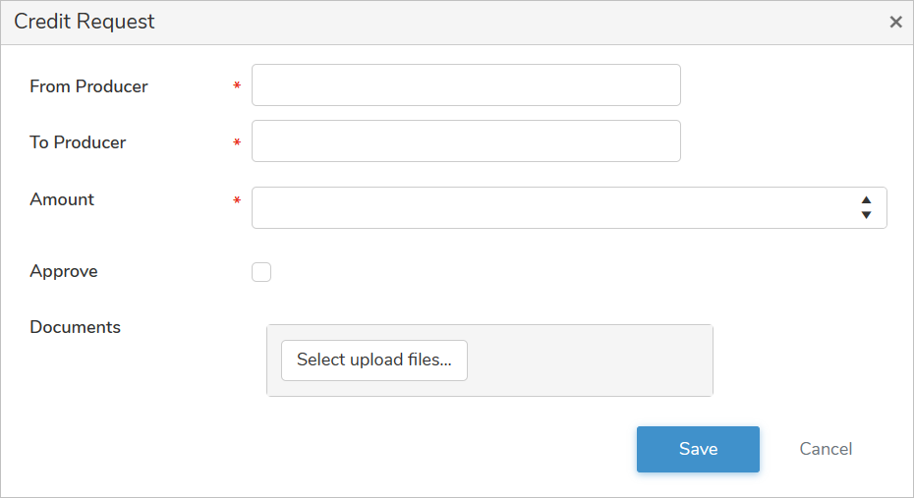
Task: Increase Amount with the up arrow
Action: [x=866, y=200]
